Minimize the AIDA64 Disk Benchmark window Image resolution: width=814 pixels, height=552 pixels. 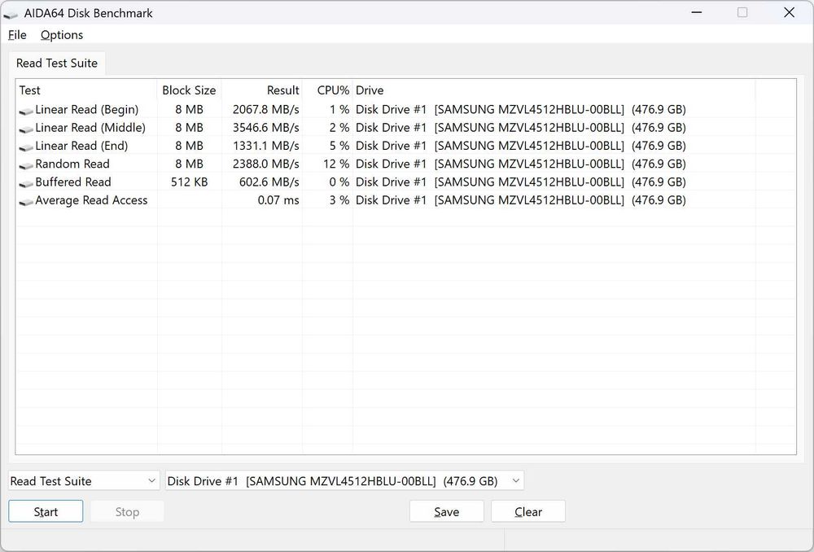coord(697,12)
